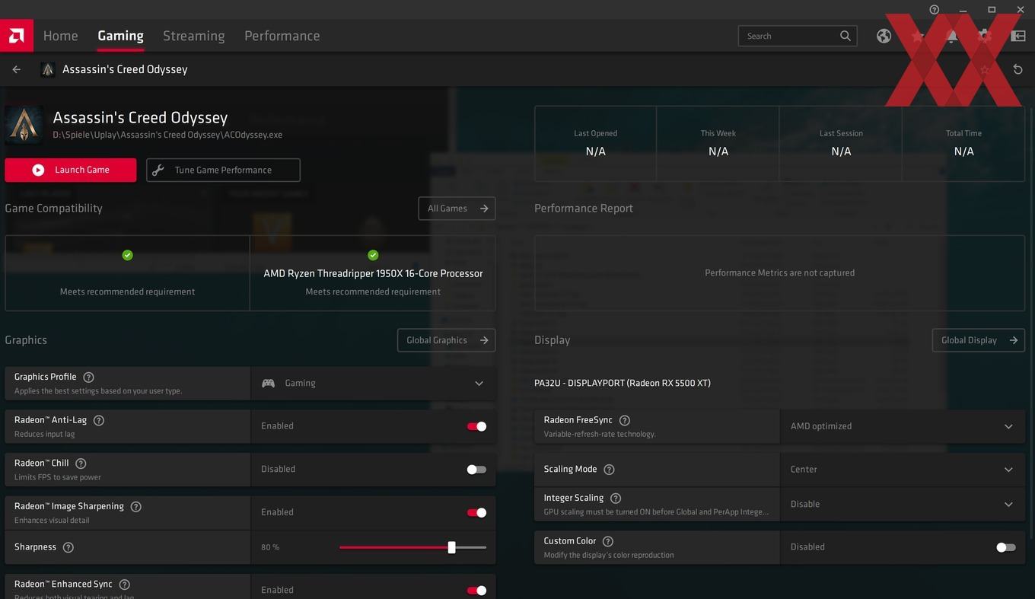This screenshot has height=599, width=1035.
Task: Click help icon next to Scaling Mode
Action: [x=609, y=470]
